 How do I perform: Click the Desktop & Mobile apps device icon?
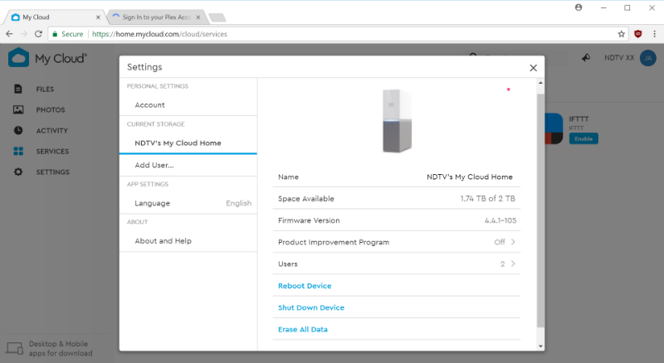click(x=15, y=349)
